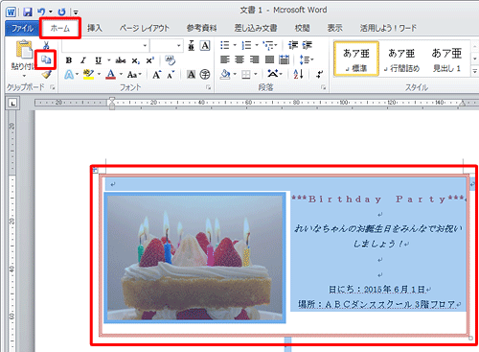Click the Save icon in the quick access toolbar
The height and width of the screenshot is (352, 479).
[28, 12]
